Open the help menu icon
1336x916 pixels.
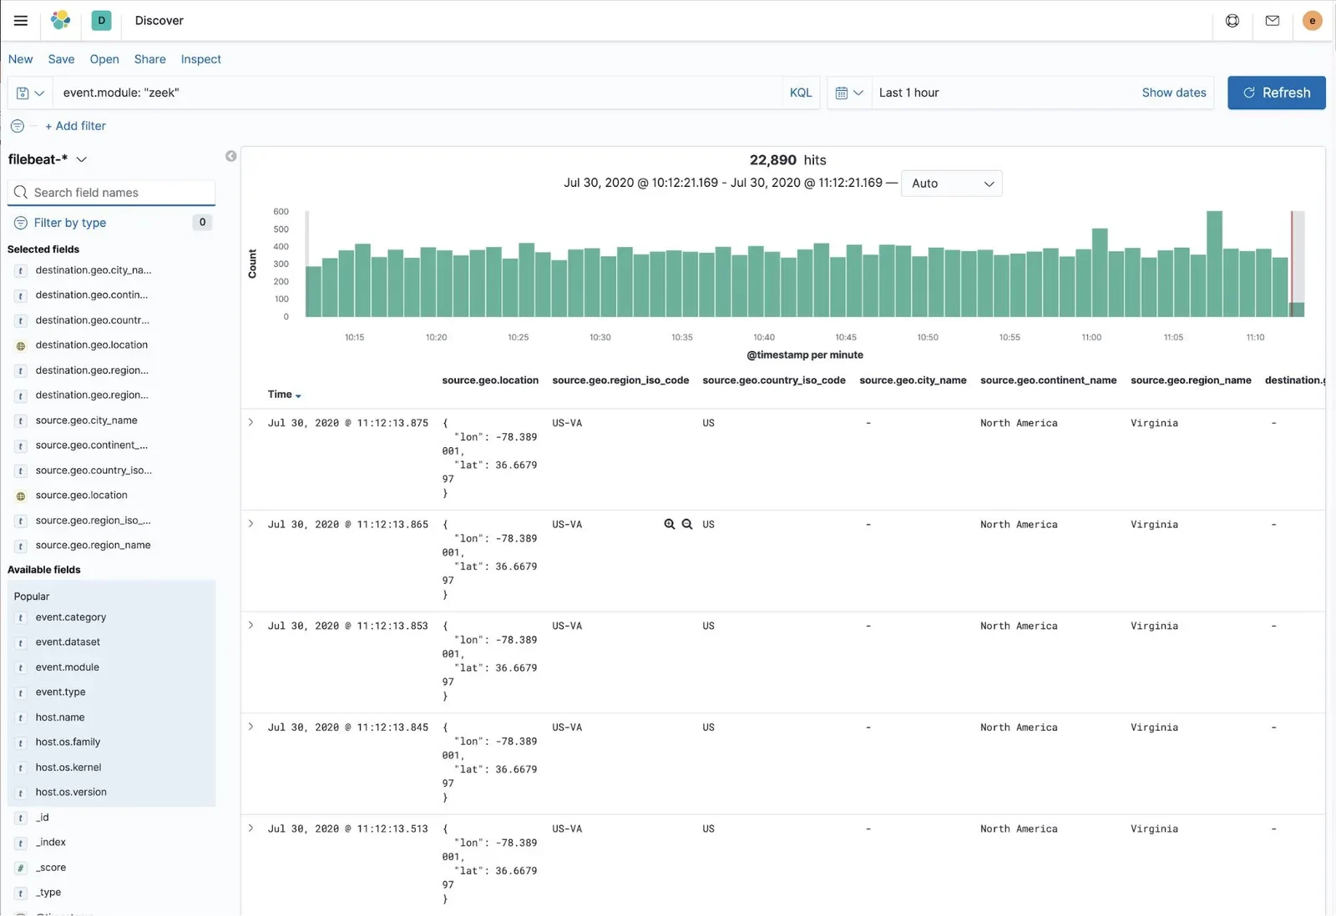(1232, 21)
